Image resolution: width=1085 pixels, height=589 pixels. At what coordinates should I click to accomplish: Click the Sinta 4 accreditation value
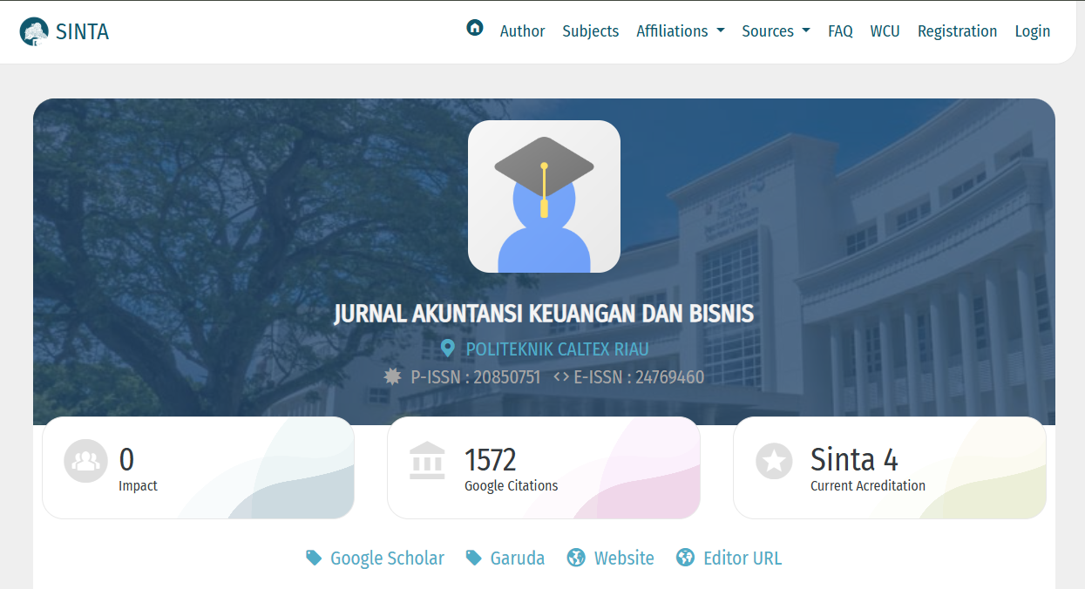pyautogui.click(x=854, y=459)
